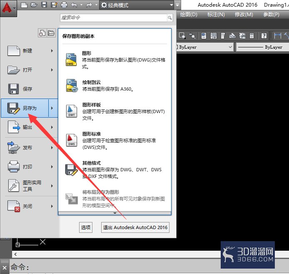Screen dimensions: 289x274
Task: Click the QuickCalc calculator toolbar icon
Action: point(252,35)
